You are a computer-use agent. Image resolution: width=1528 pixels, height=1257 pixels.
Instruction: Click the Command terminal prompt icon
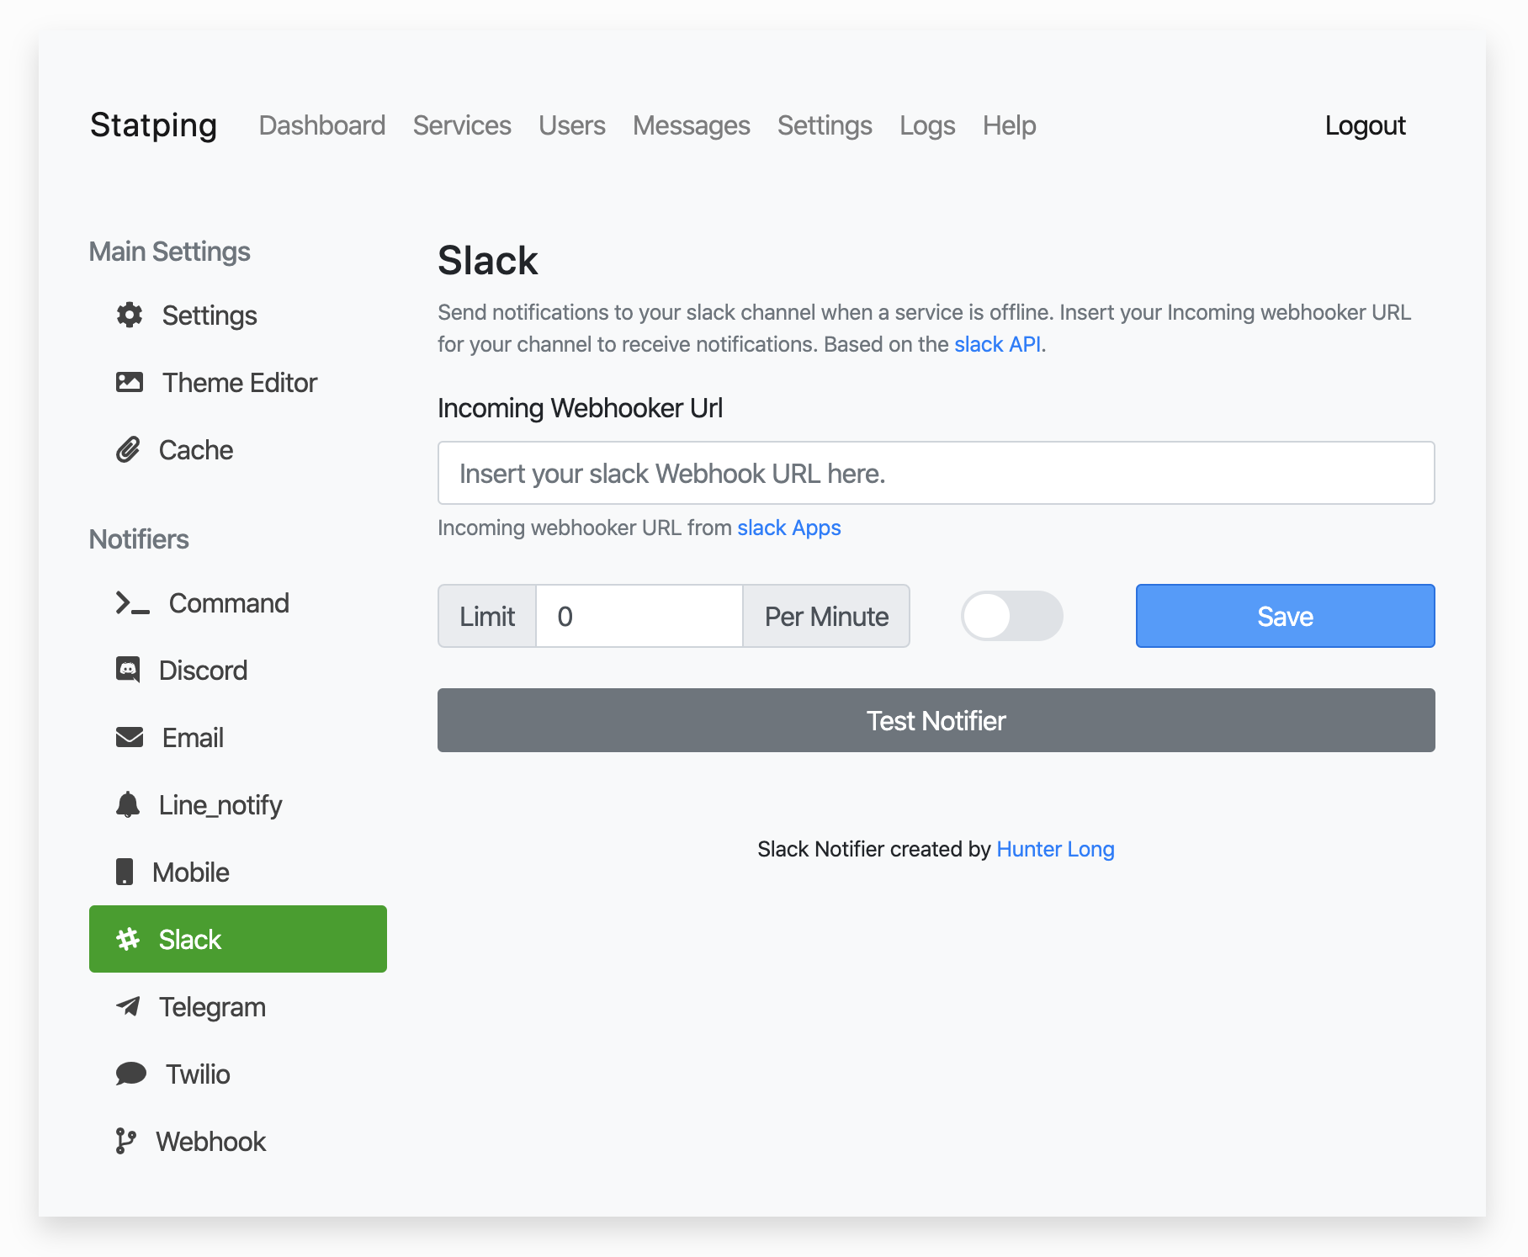click(x=132, y=603)
